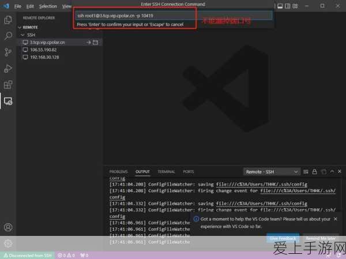
Task: Open the File menu
Action: (18, 6)
